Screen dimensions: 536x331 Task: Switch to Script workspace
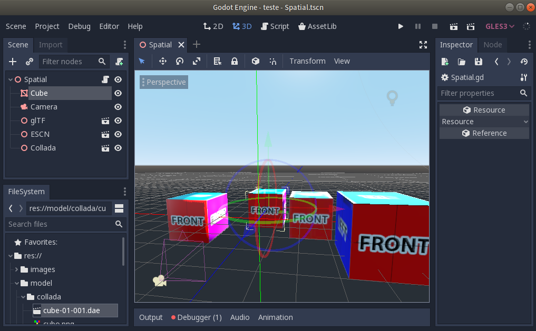[275, 26]
